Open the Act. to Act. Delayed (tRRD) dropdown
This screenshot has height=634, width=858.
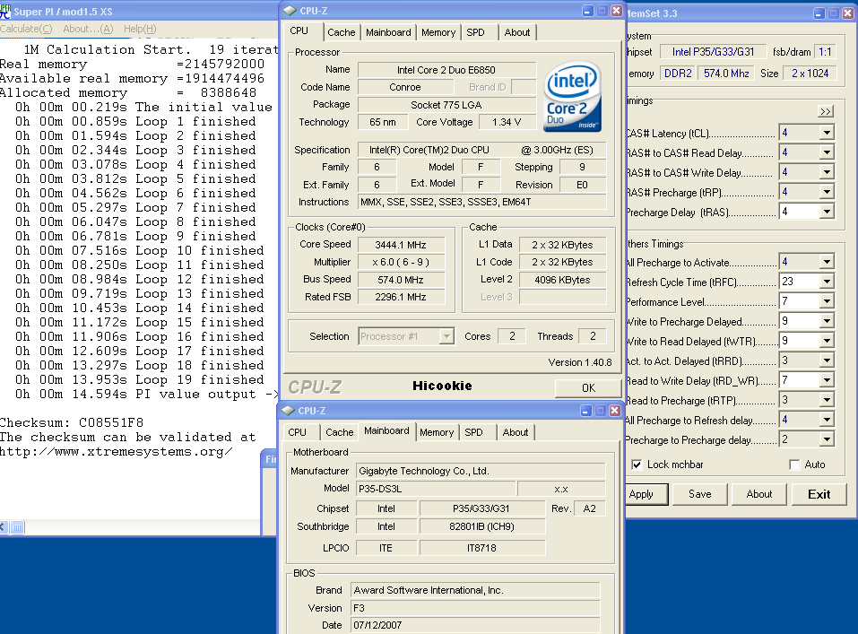coord(827,360)
